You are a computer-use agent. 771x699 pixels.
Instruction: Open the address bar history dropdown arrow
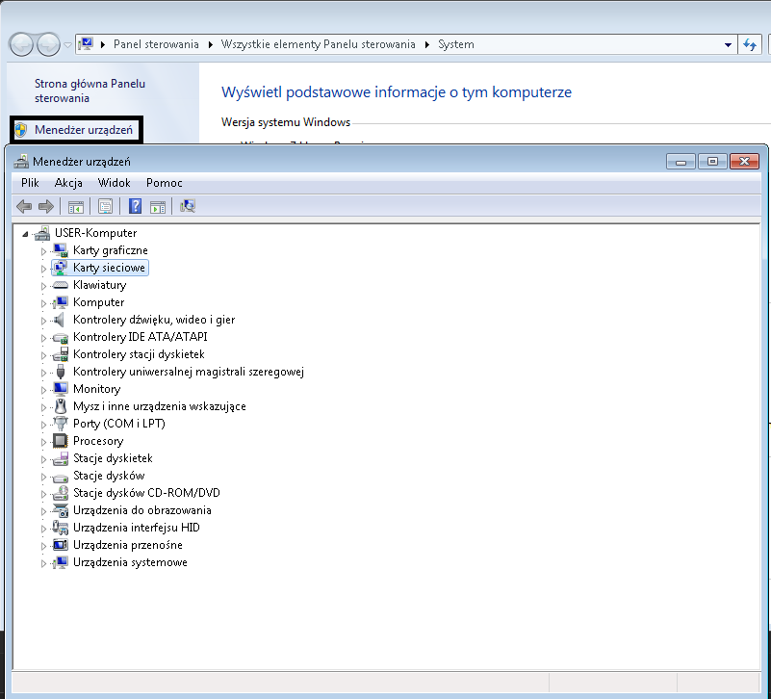pos(728,44)
